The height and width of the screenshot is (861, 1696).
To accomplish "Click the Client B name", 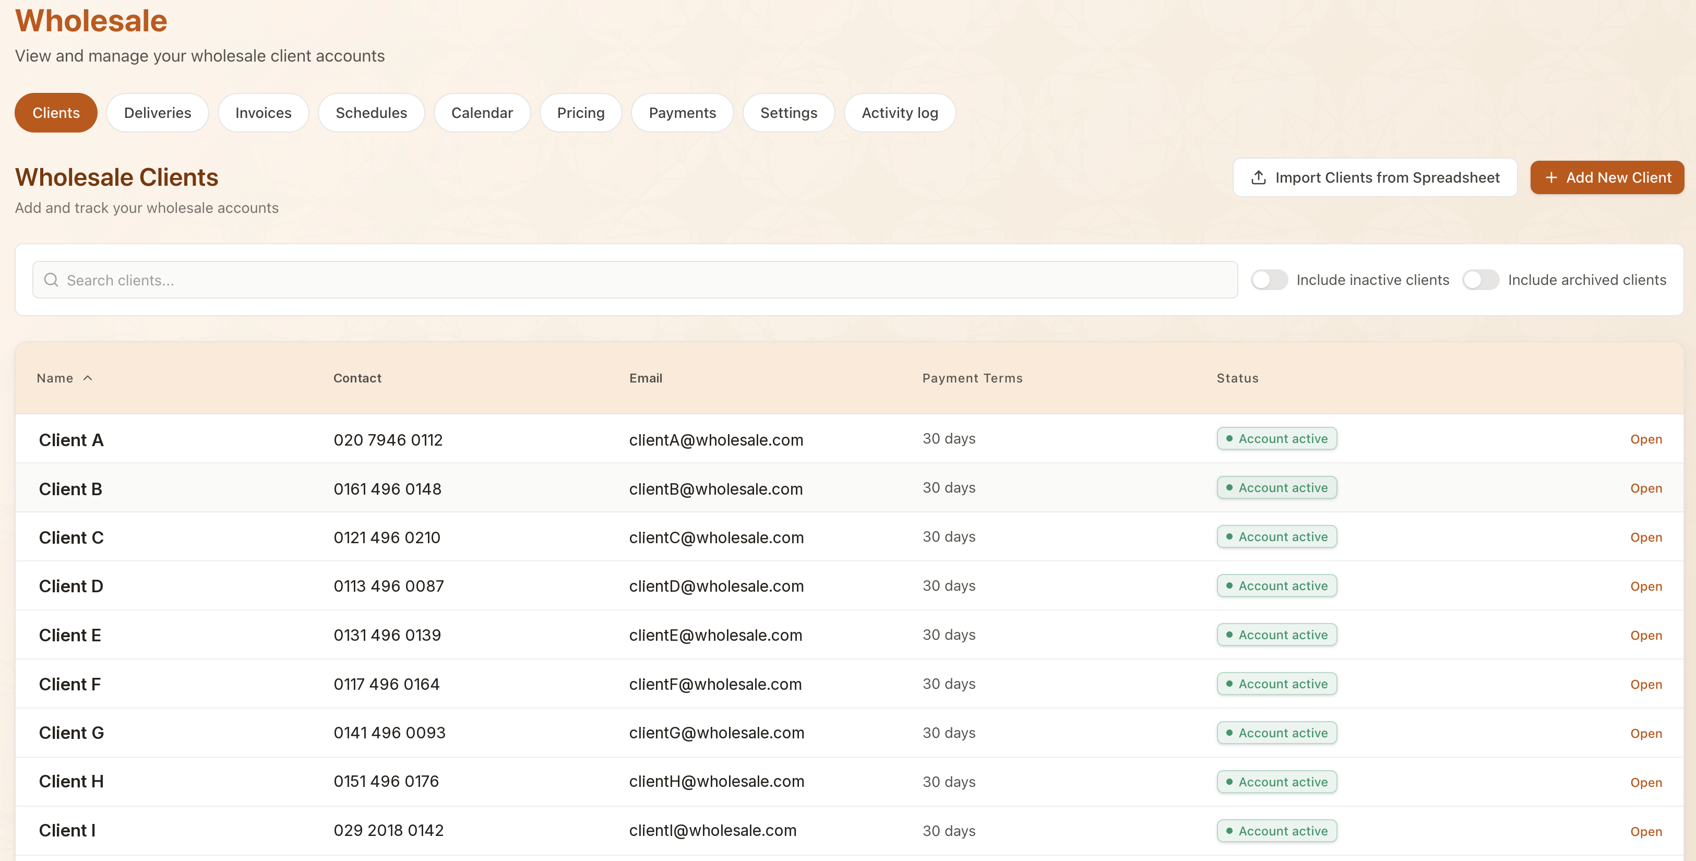I will coord(70,489).
